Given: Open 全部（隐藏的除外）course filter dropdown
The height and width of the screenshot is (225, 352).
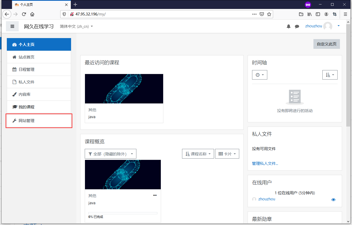Looking at the screenshot, I should click(110, 154).
